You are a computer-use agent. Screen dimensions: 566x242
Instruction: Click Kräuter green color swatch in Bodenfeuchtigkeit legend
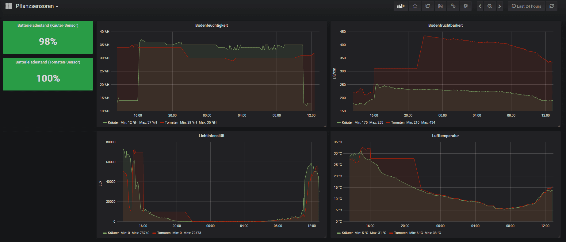click(105, 123)
